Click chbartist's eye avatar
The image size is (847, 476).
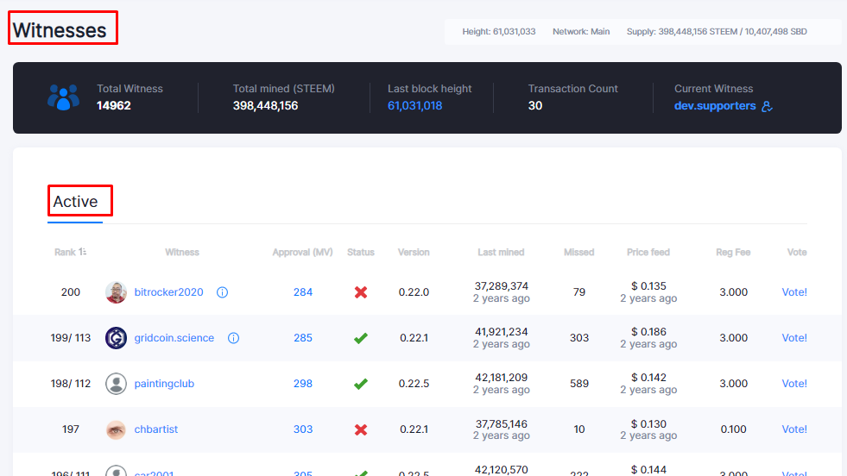coord(116,429)
